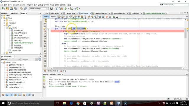Expand the nbproject folder node

(4, 23)
